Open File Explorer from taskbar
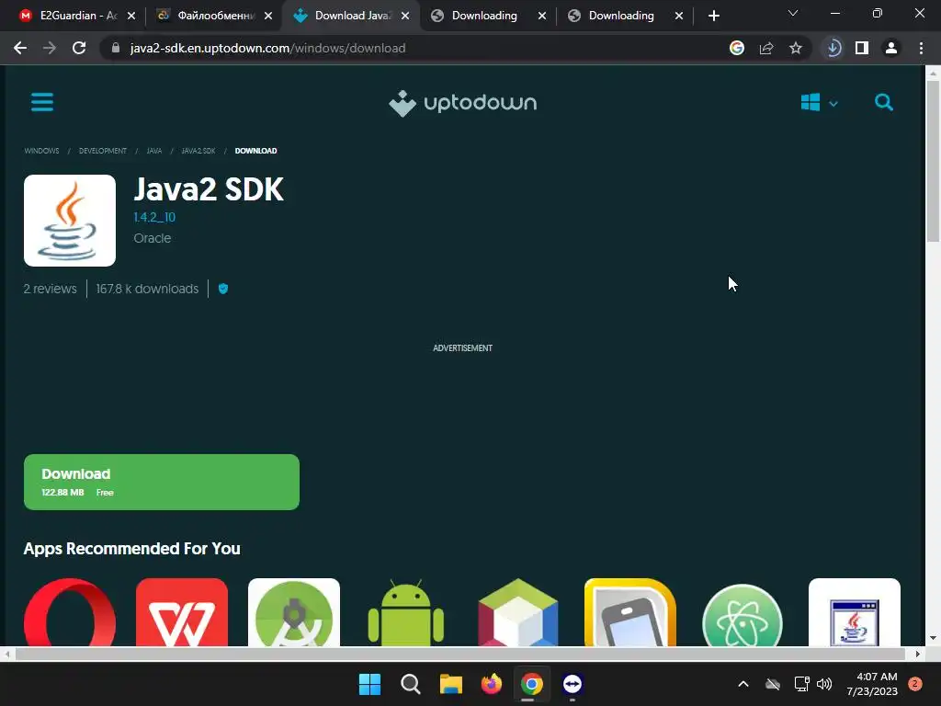 450,684
